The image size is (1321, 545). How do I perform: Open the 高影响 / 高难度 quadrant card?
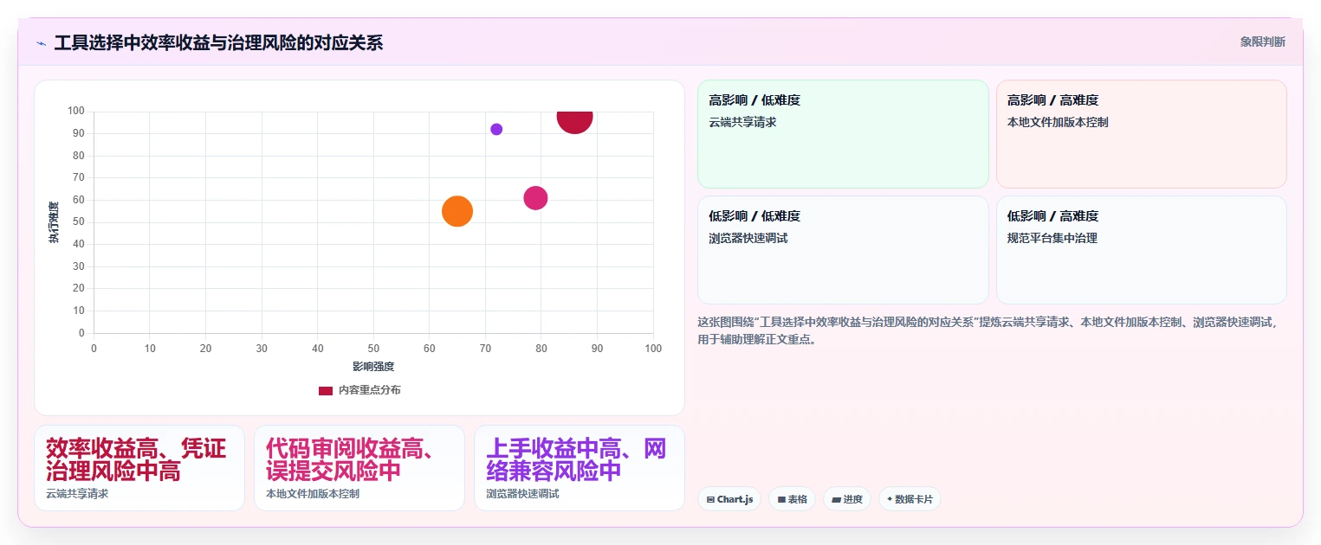pos(1141,134)
